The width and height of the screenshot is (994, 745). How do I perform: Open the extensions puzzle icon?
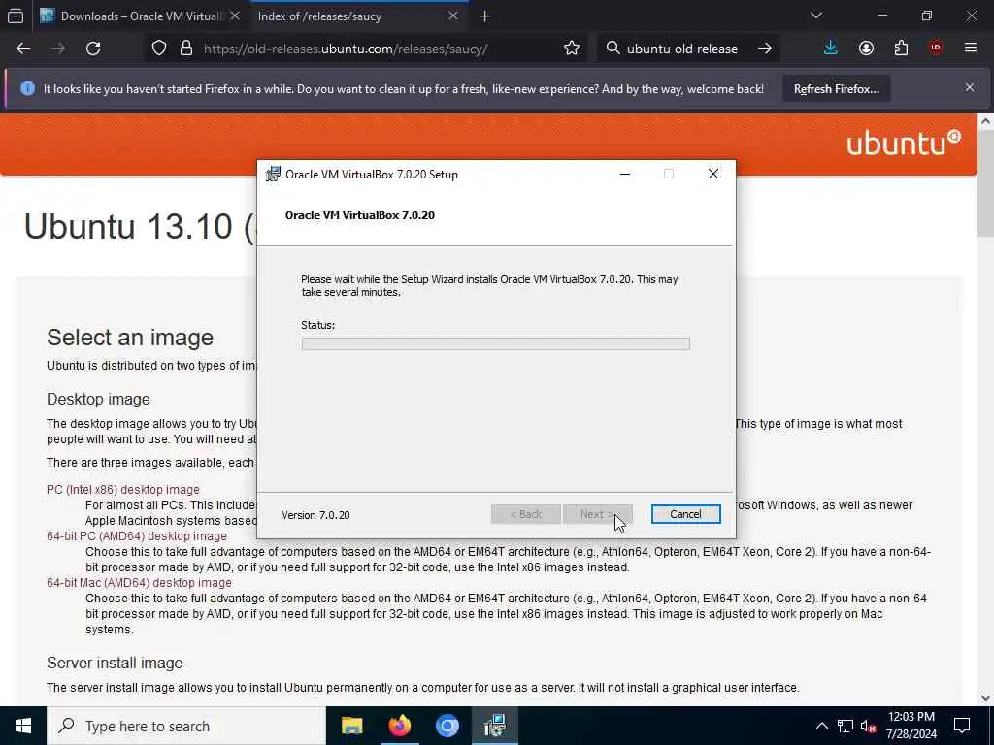pos(901,49)
